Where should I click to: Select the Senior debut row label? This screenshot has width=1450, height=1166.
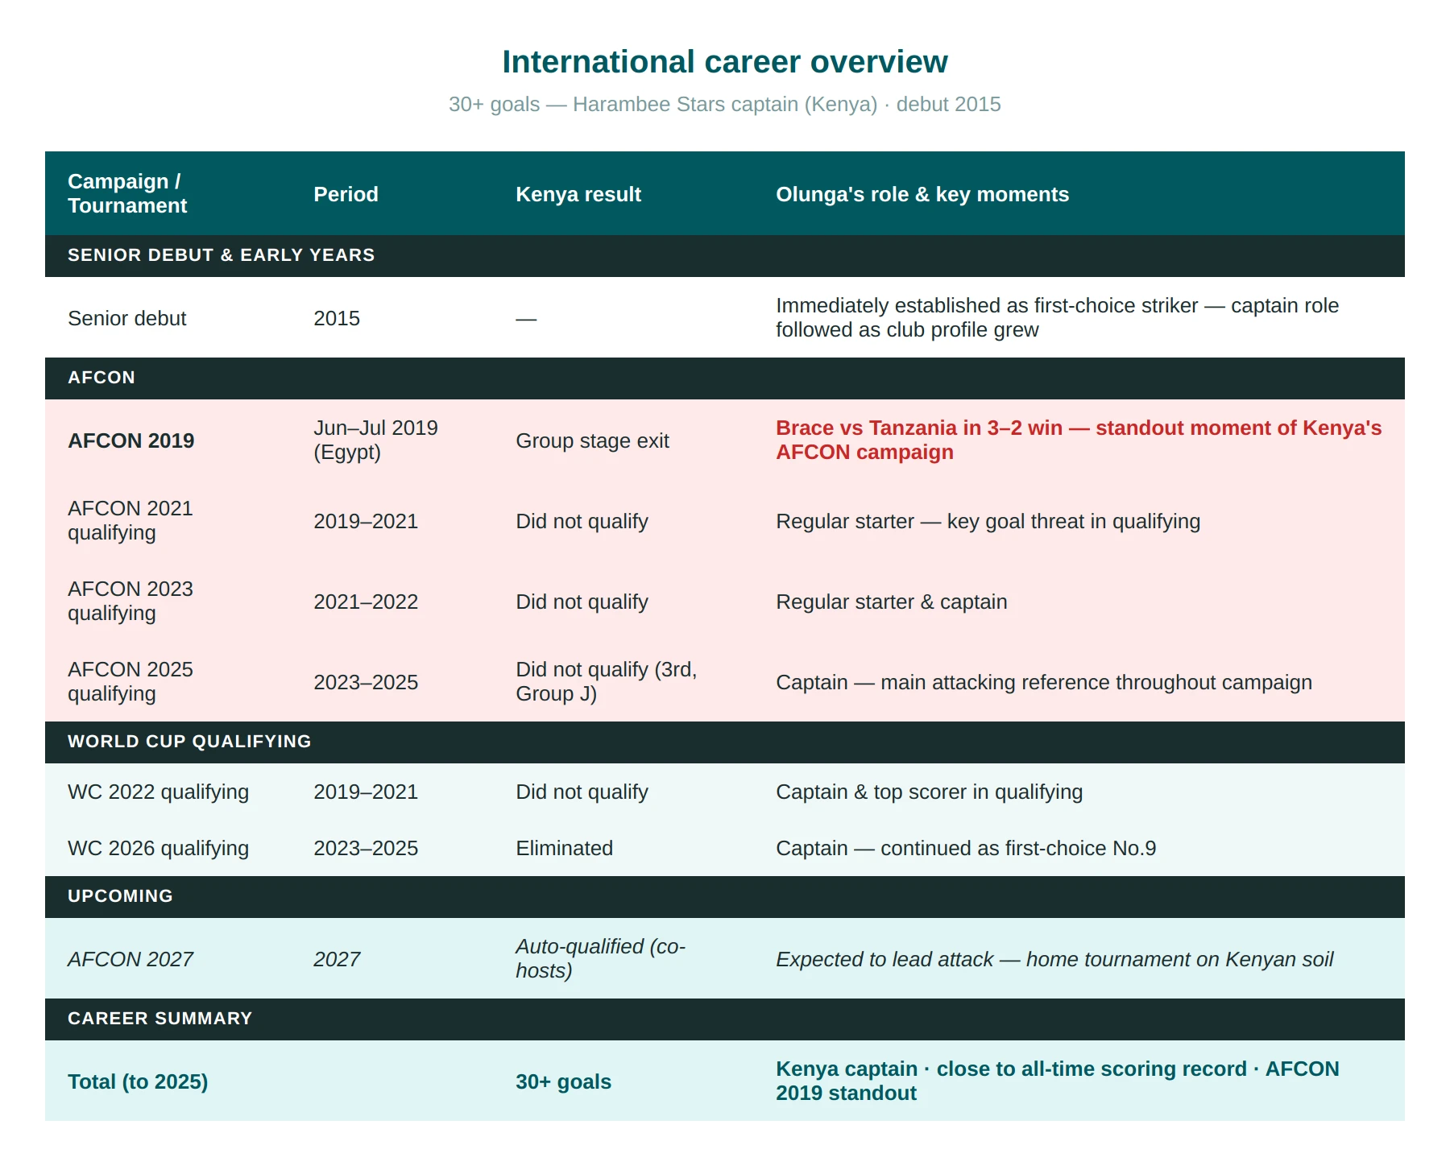click(x=126, y=318)
